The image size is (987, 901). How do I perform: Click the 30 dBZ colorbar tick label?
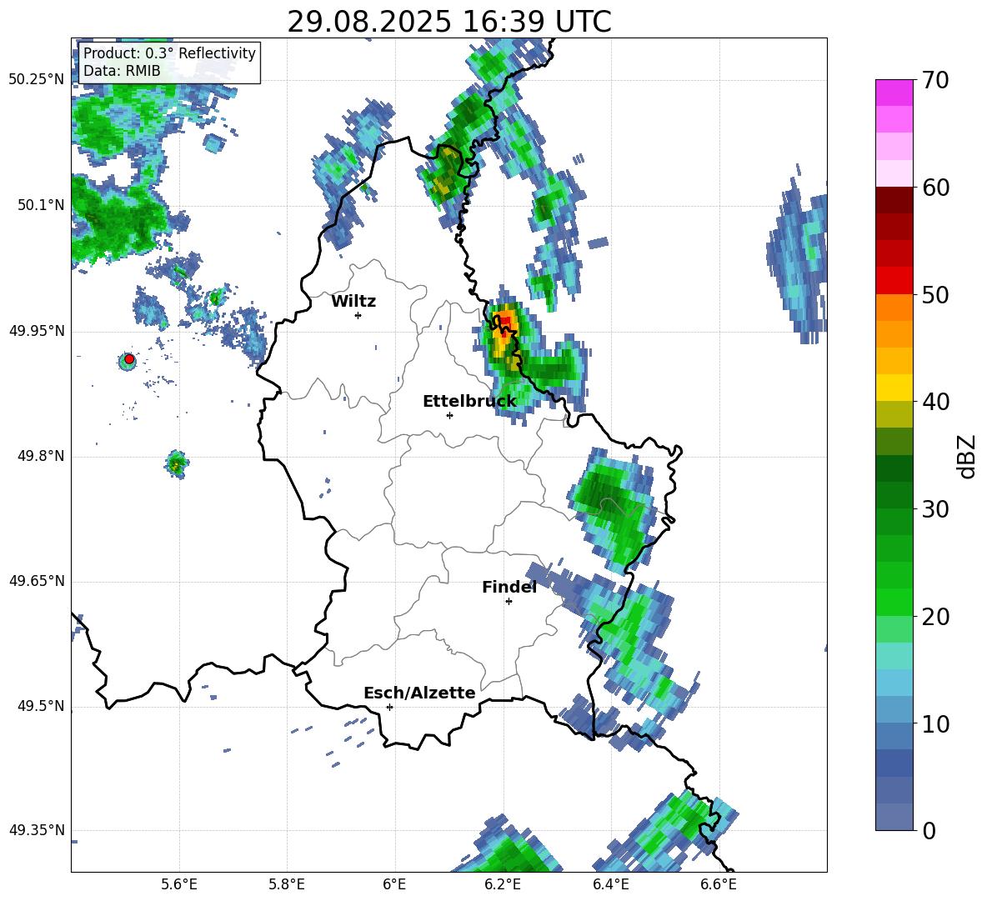tap(934, 509)
